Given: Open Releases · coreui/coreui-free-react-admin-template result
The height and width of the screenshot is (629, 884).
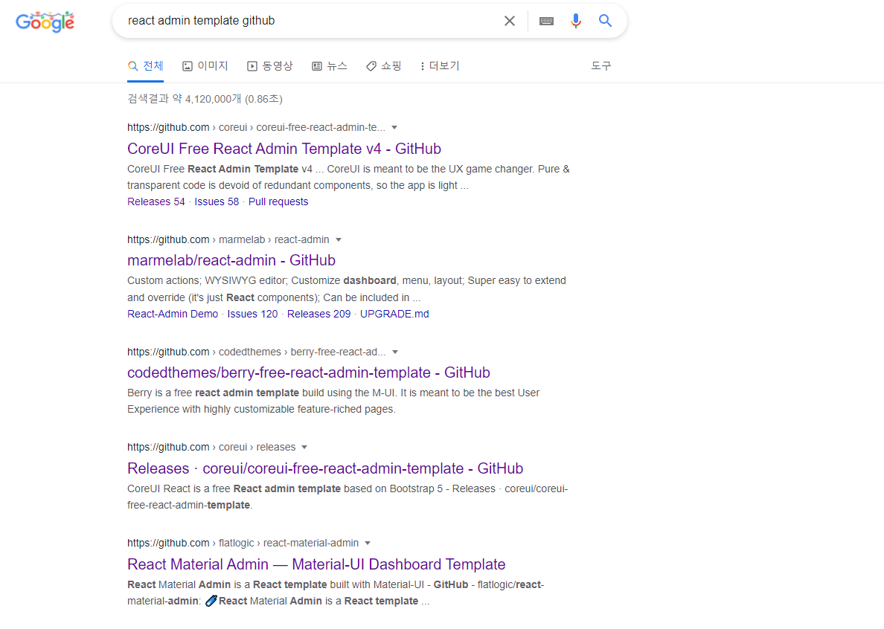Looking at the screenshot, I should pyautogui.click(x=325, y=468).
